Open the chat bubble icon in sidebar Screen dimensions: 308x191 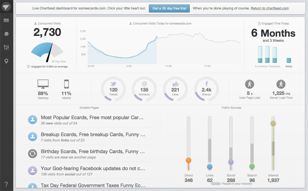pos(6,34)
